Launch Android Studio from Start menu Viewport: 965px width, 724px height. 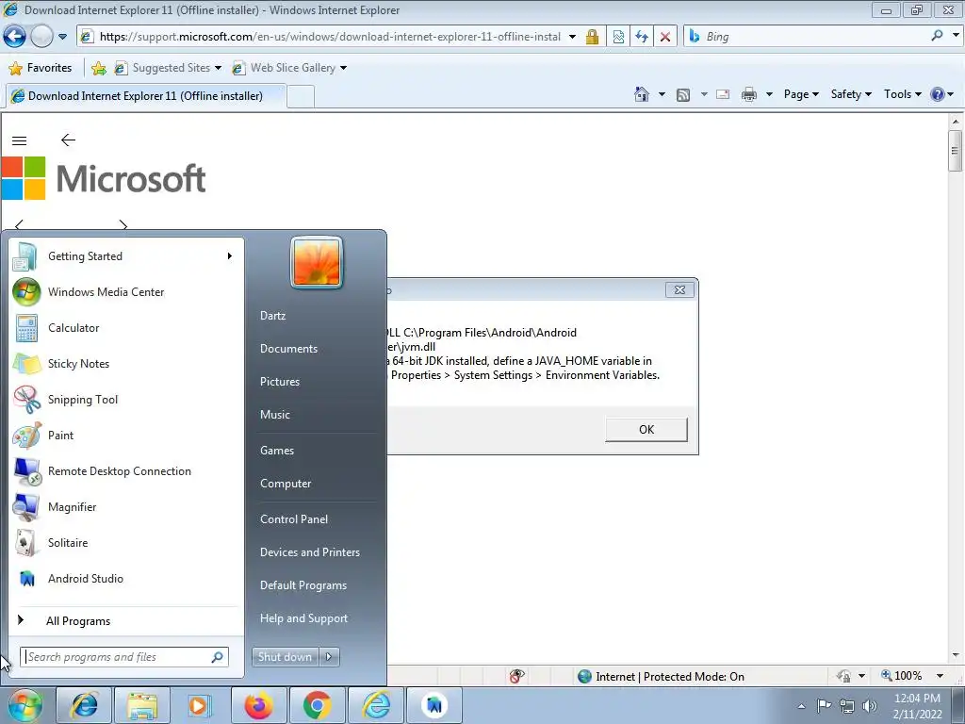click(126, 579)
